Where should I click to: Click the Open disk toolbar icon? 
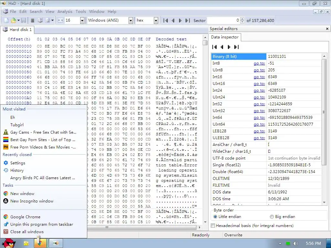pyautogui.click(x=40, y=20)
